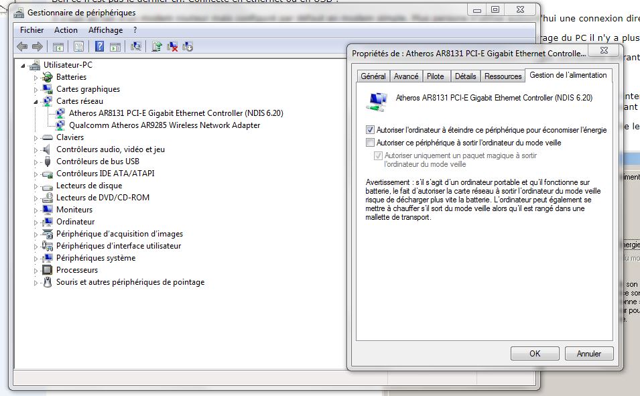Uncheck 'Autoriser l'ordinateur à éteindre ce périphérique'
The width and height of the screenshot is (640, 396).
pyautogui.click(x=370, y=130)
